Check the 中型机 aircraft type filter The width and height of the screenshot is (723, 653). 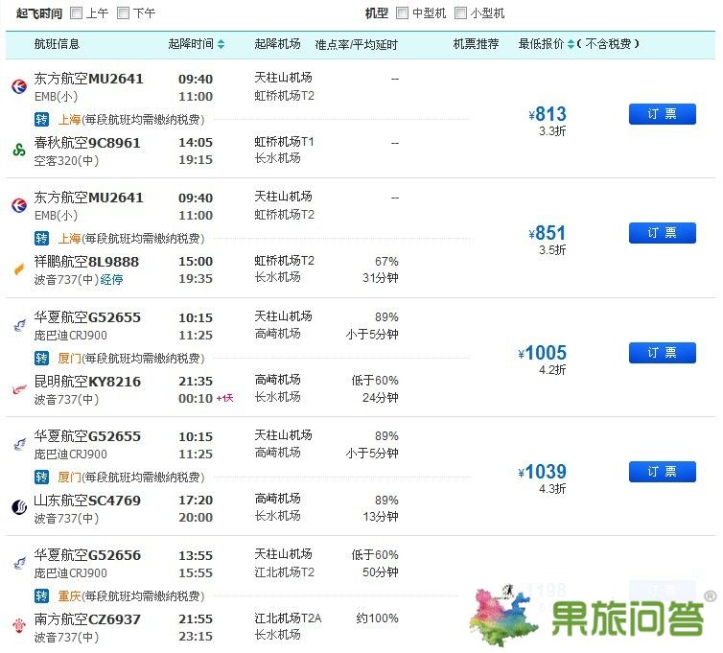pos(403,13)
